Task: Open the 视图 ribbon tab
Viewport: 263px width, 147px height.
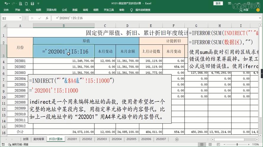Action: [x=96, y=10]
